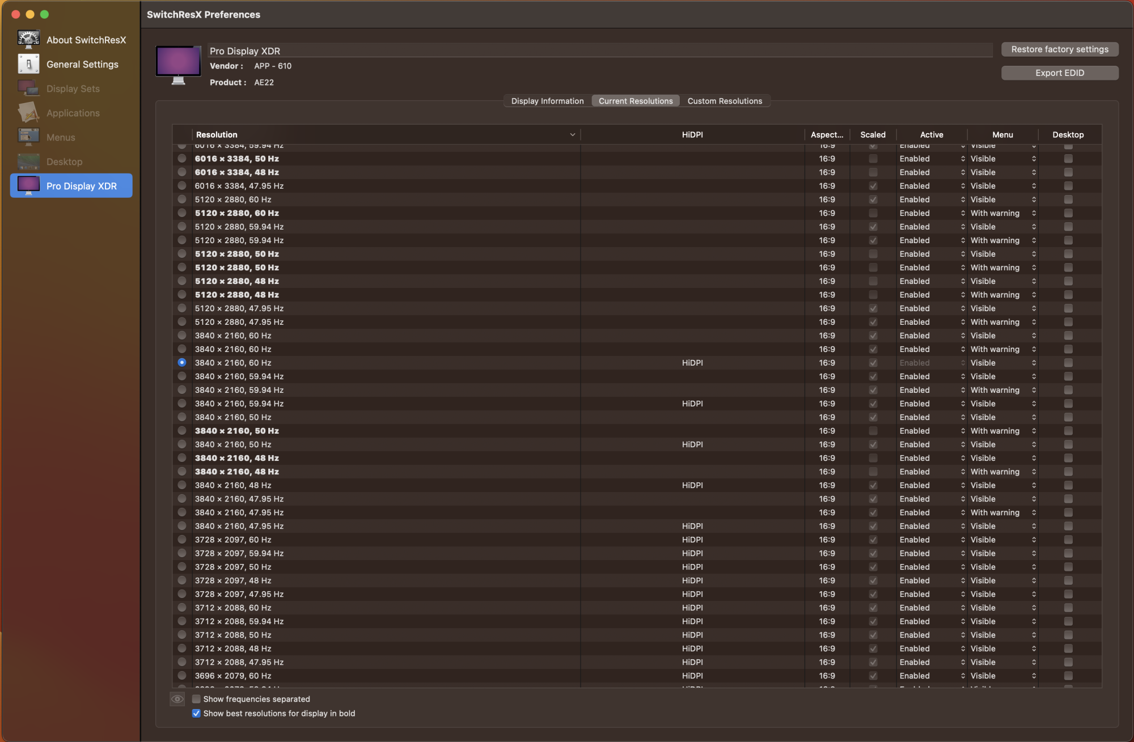Switch to Display Information tab
The height and width of the screenshot is (742, 1134).
point(547,101)
